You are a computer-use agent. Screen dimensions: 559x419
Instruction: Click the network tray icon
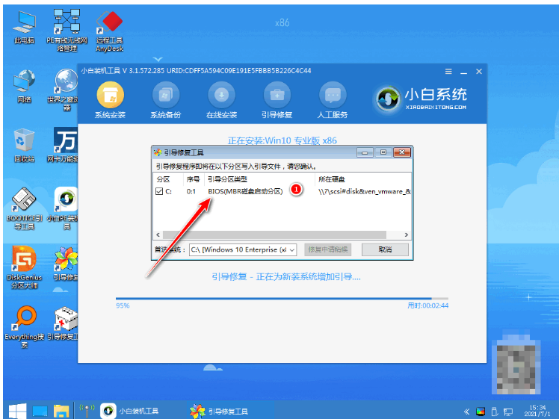508,412
